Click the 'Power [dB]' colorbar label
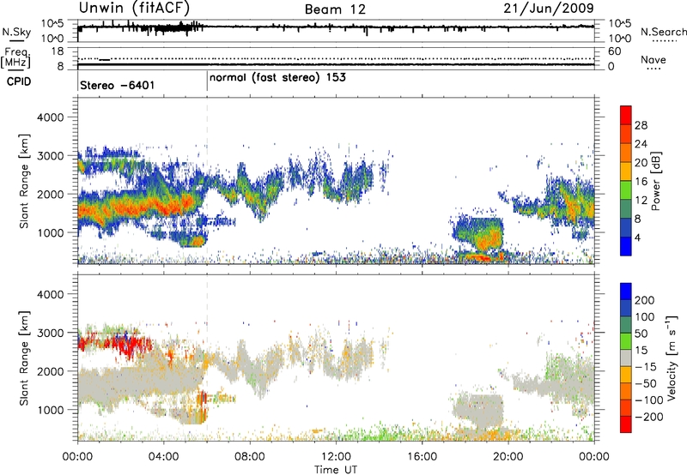 pos(656,181)
